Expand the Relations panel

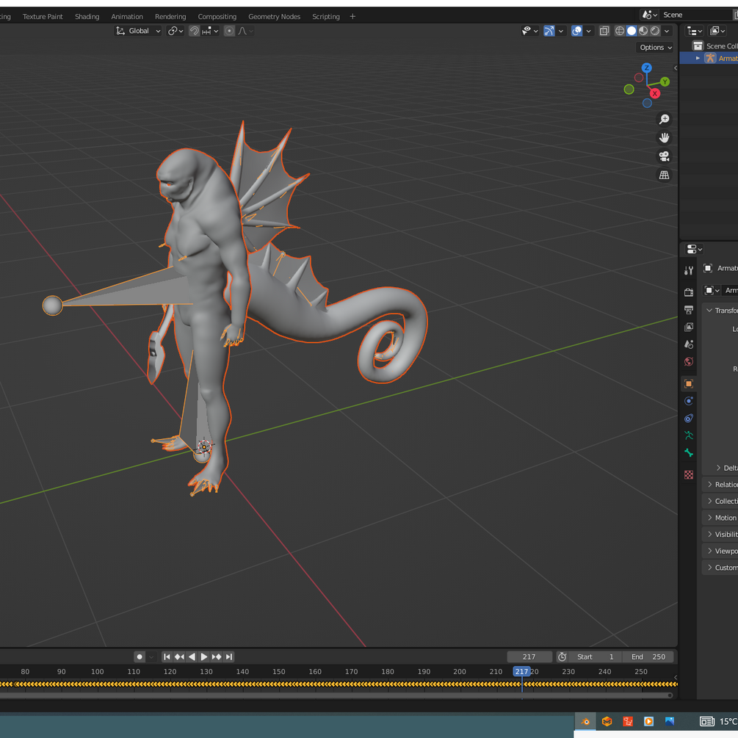(710, 485)
